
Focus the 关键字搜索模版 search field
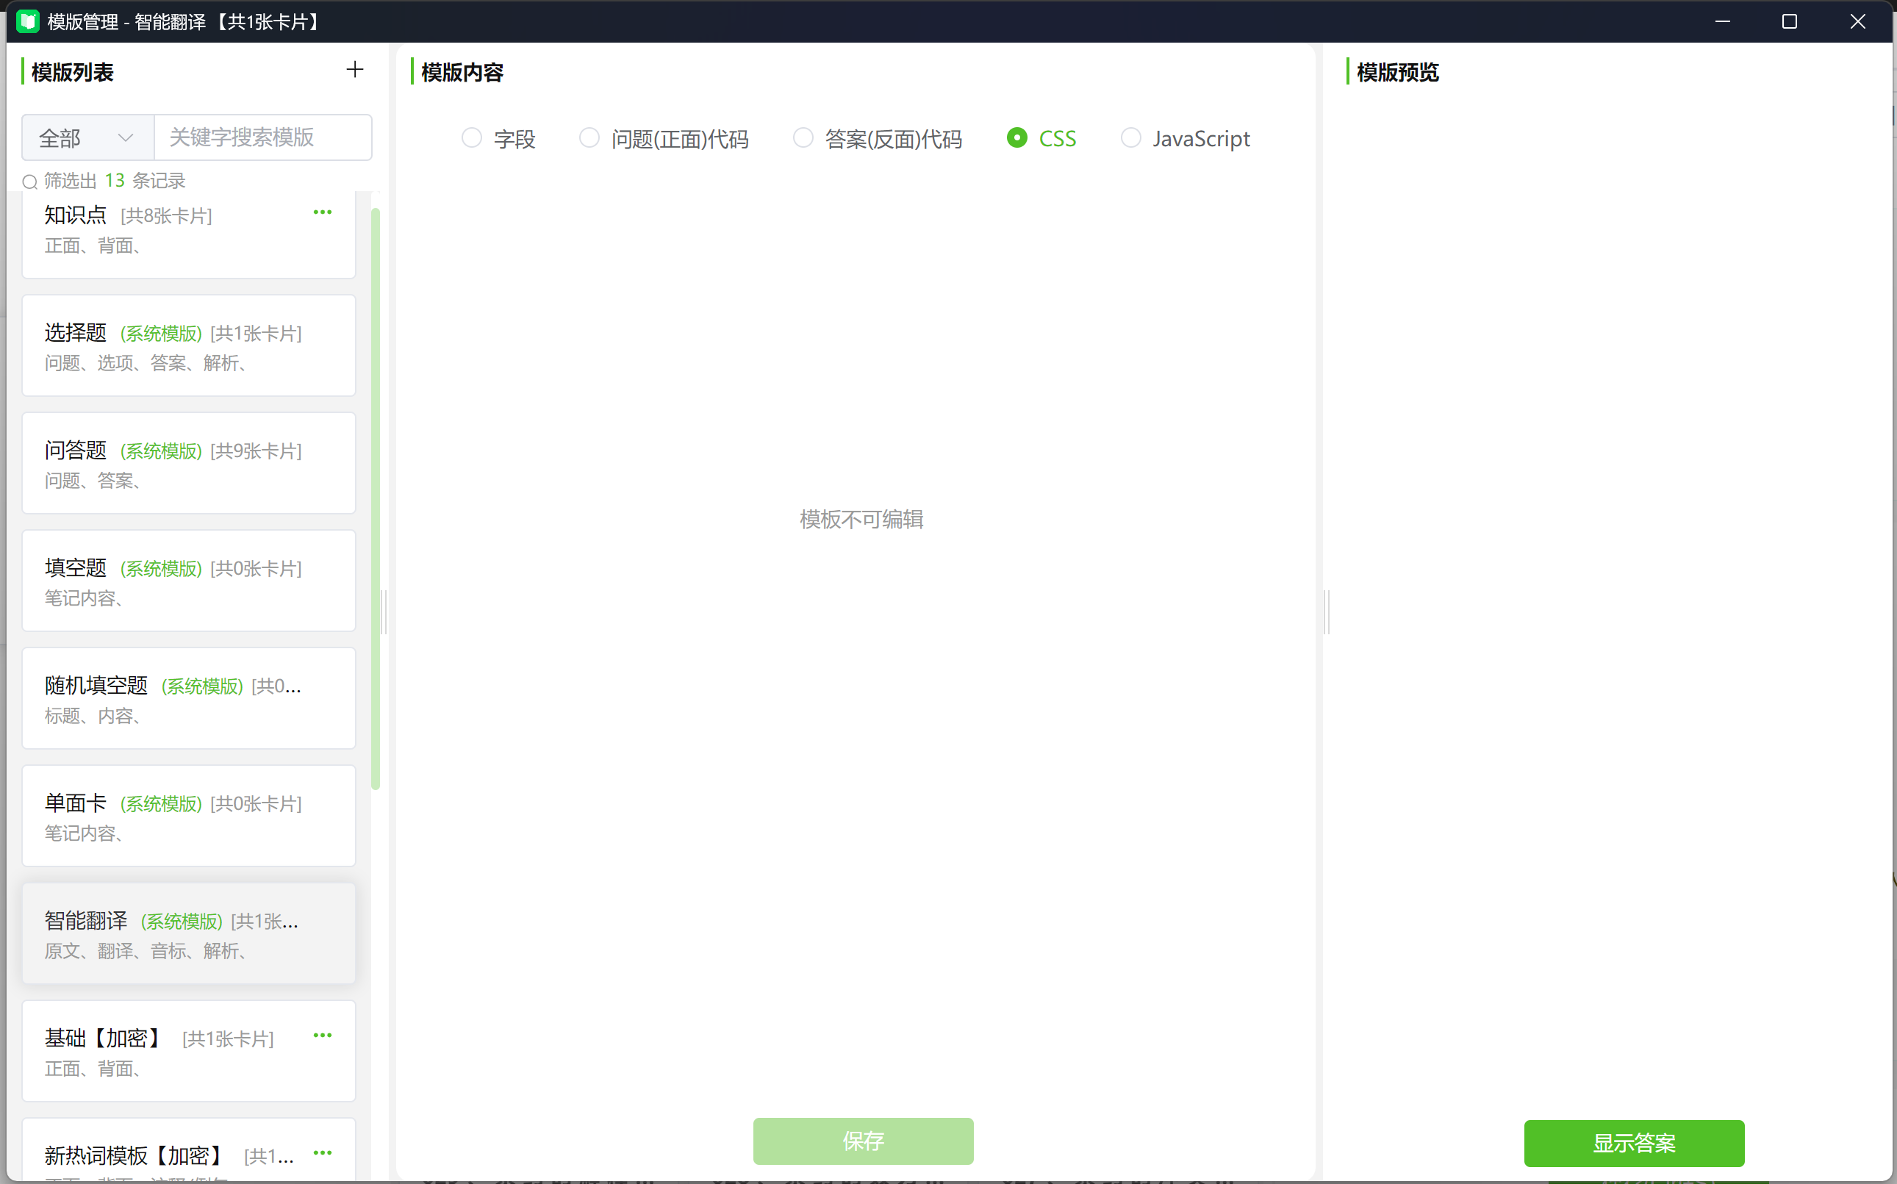[263, 138]
